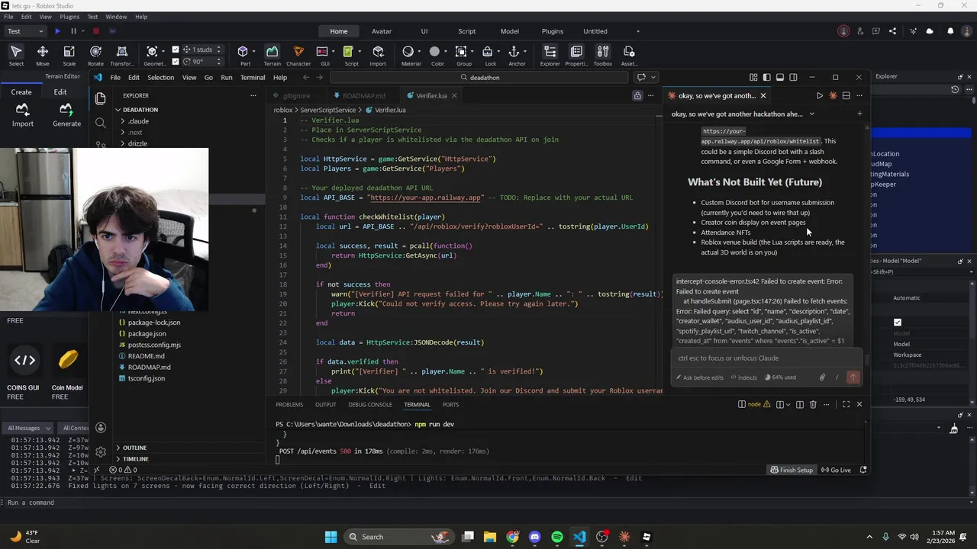Toggle 'Ask before edits' mode in Claude
The image size is (977, 549).
point(700,377)
